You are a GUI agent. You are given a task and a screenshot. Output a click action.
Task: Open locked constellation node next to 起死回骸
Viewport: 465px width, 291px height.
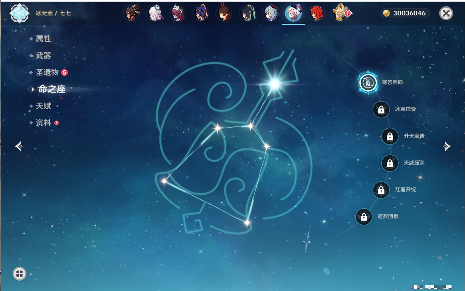[x=364, y=217]
